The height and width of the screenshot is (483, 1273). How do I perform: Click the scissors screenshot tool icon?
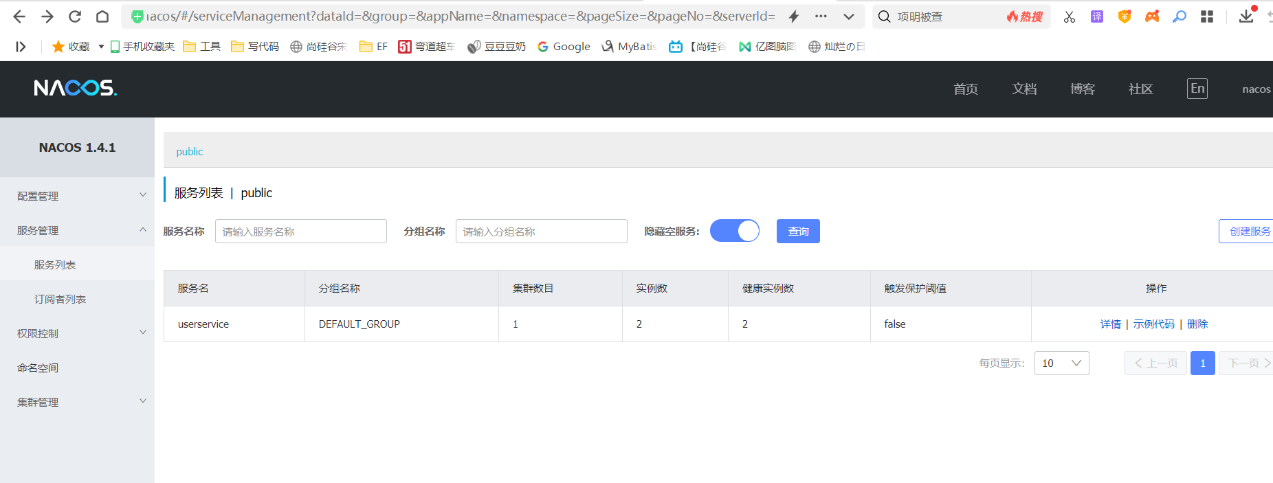tap(1070, 16)
